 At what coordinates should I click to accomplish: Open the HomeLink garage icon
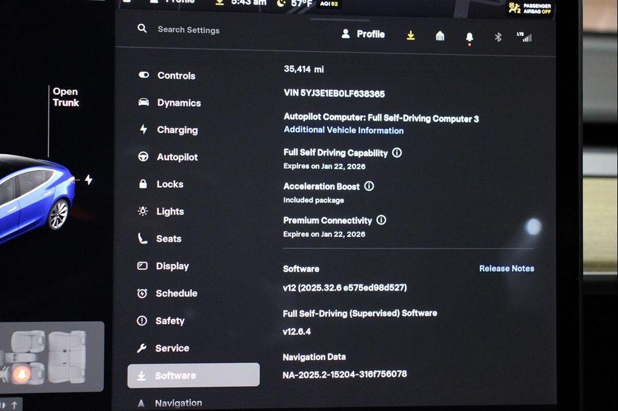[440, 36]
